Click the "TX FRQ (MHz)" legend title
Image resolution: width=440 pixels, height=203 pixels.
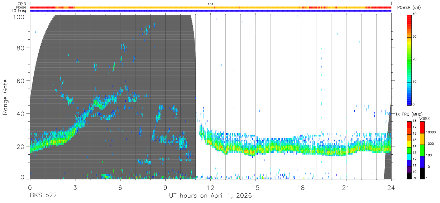click(409, 114)
